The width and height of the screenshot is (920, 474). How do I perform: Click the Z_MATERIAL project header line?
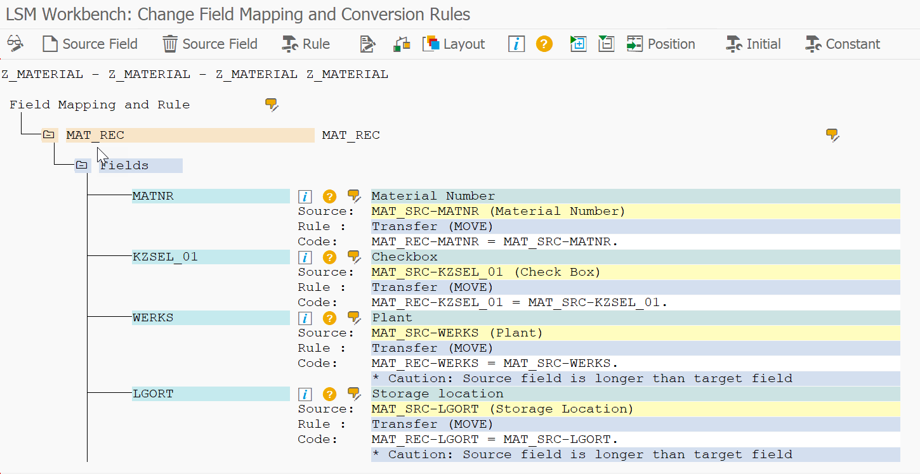tap(195, 74)
